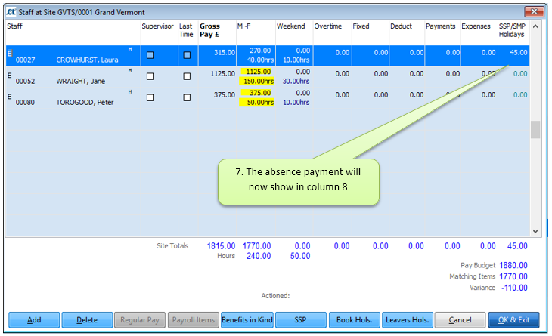Click gross pay 315.00 for CROWHURST, Laura
The height and width of the screenshot is (336, 552).
point(225,53)
